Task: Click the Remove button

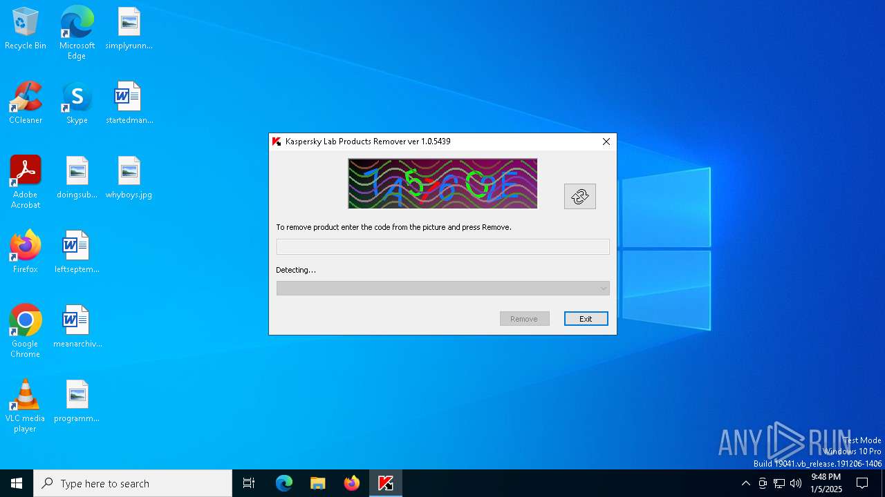Action: point(524,319)
